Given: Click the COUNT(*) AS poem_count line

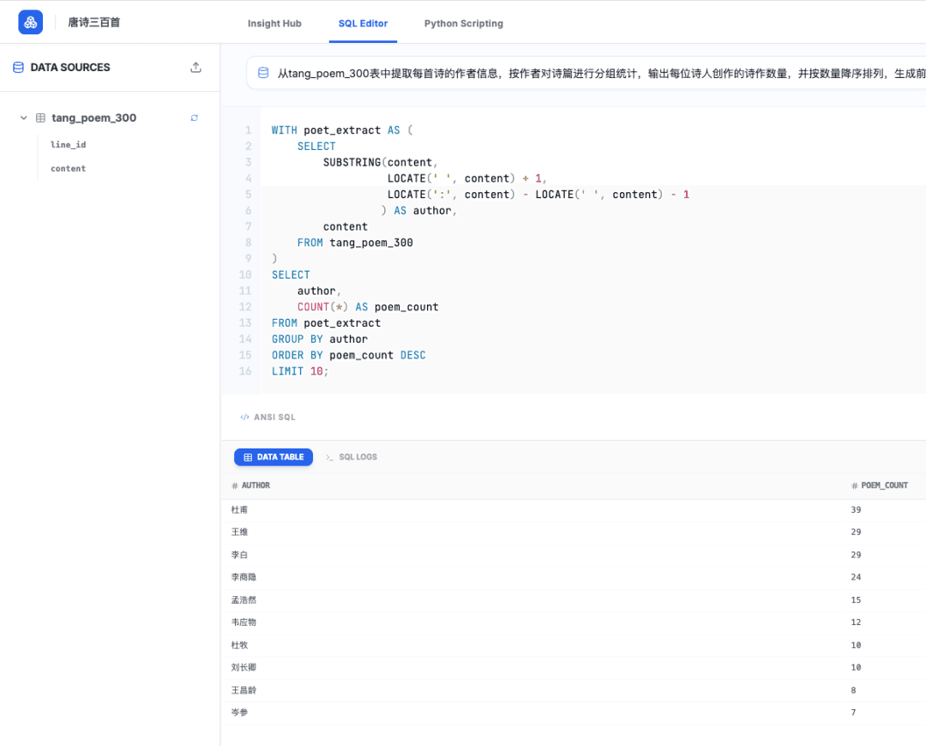Looking at the screenshot, I should 368,307.
